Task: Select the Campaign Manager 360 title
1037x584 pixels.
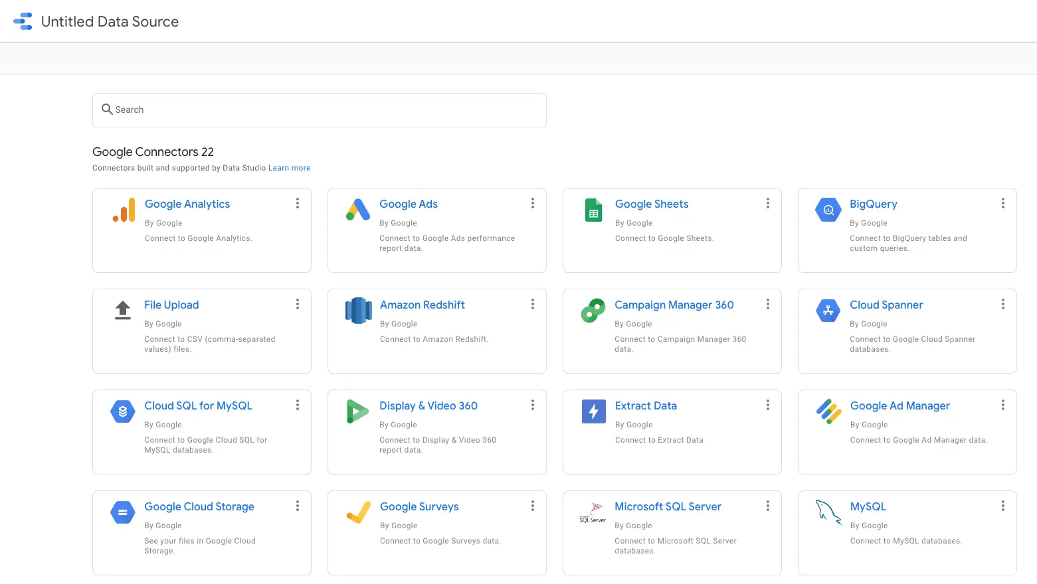Action: point(674,305)
